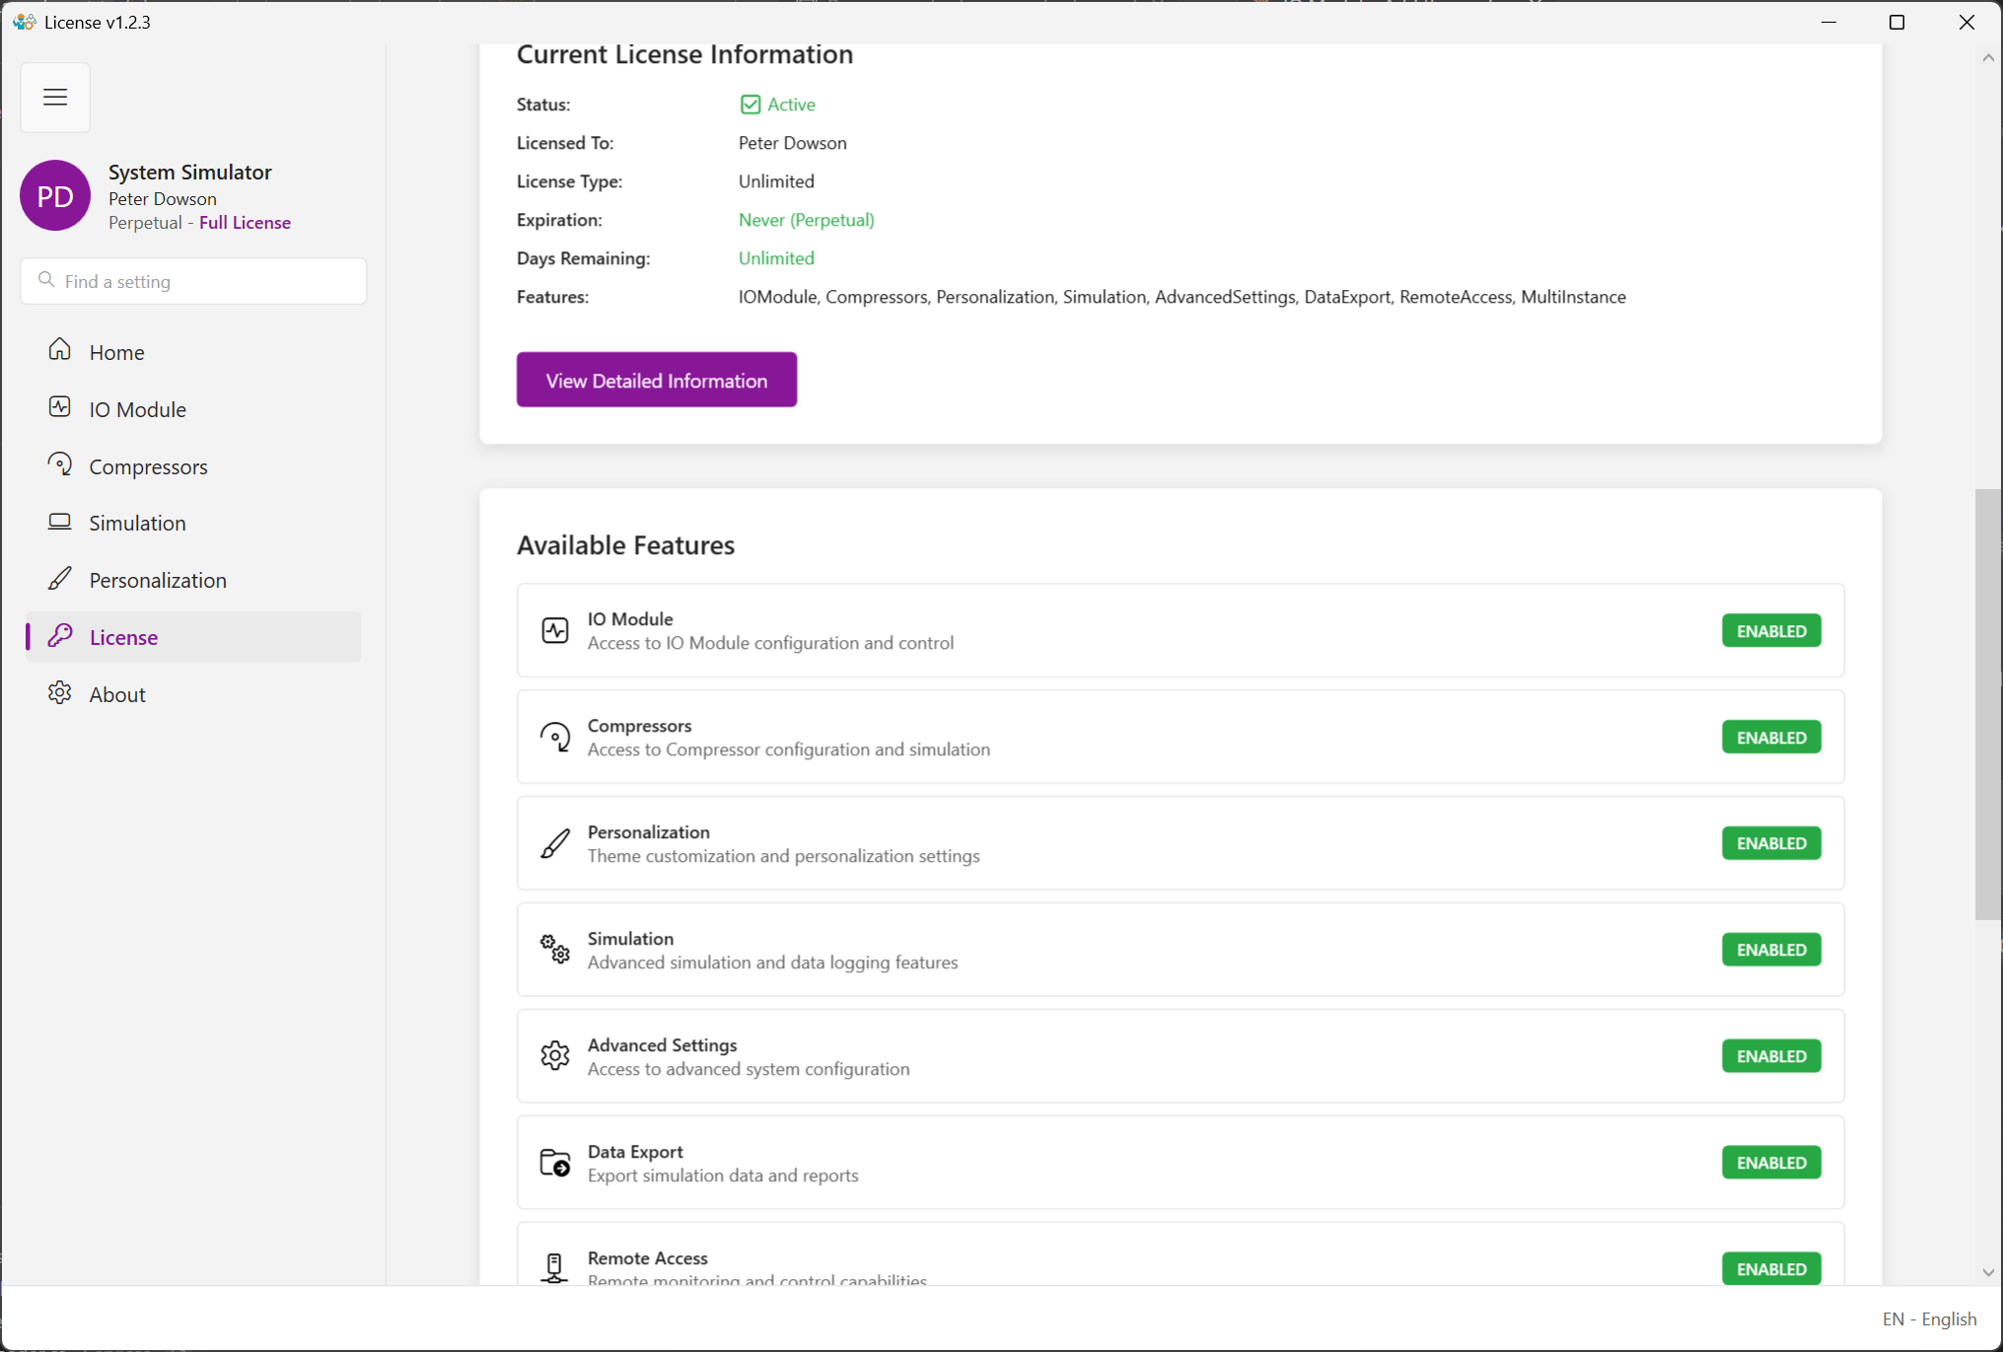The height and width of the screenshot is (1352, 2003).
Task: Click the PD avatar badge
Action: pos(54,195)
